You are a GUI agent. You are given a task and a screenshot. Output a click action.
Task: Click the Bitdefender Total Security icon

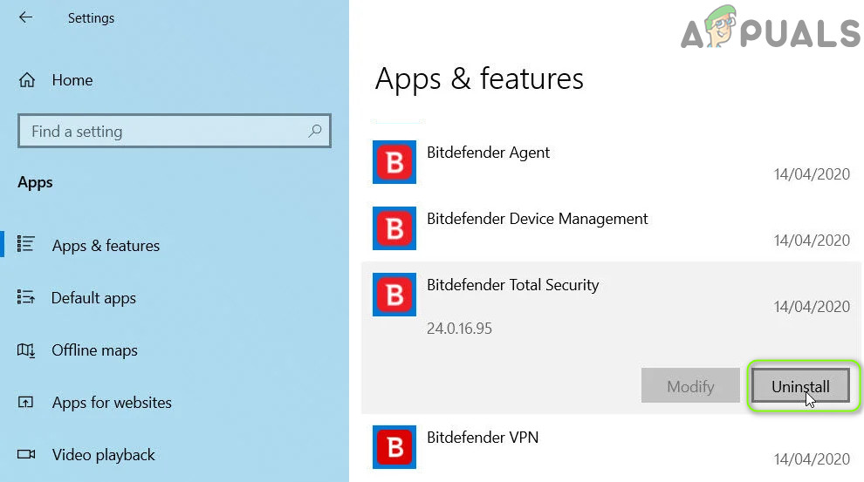(394, 295)
